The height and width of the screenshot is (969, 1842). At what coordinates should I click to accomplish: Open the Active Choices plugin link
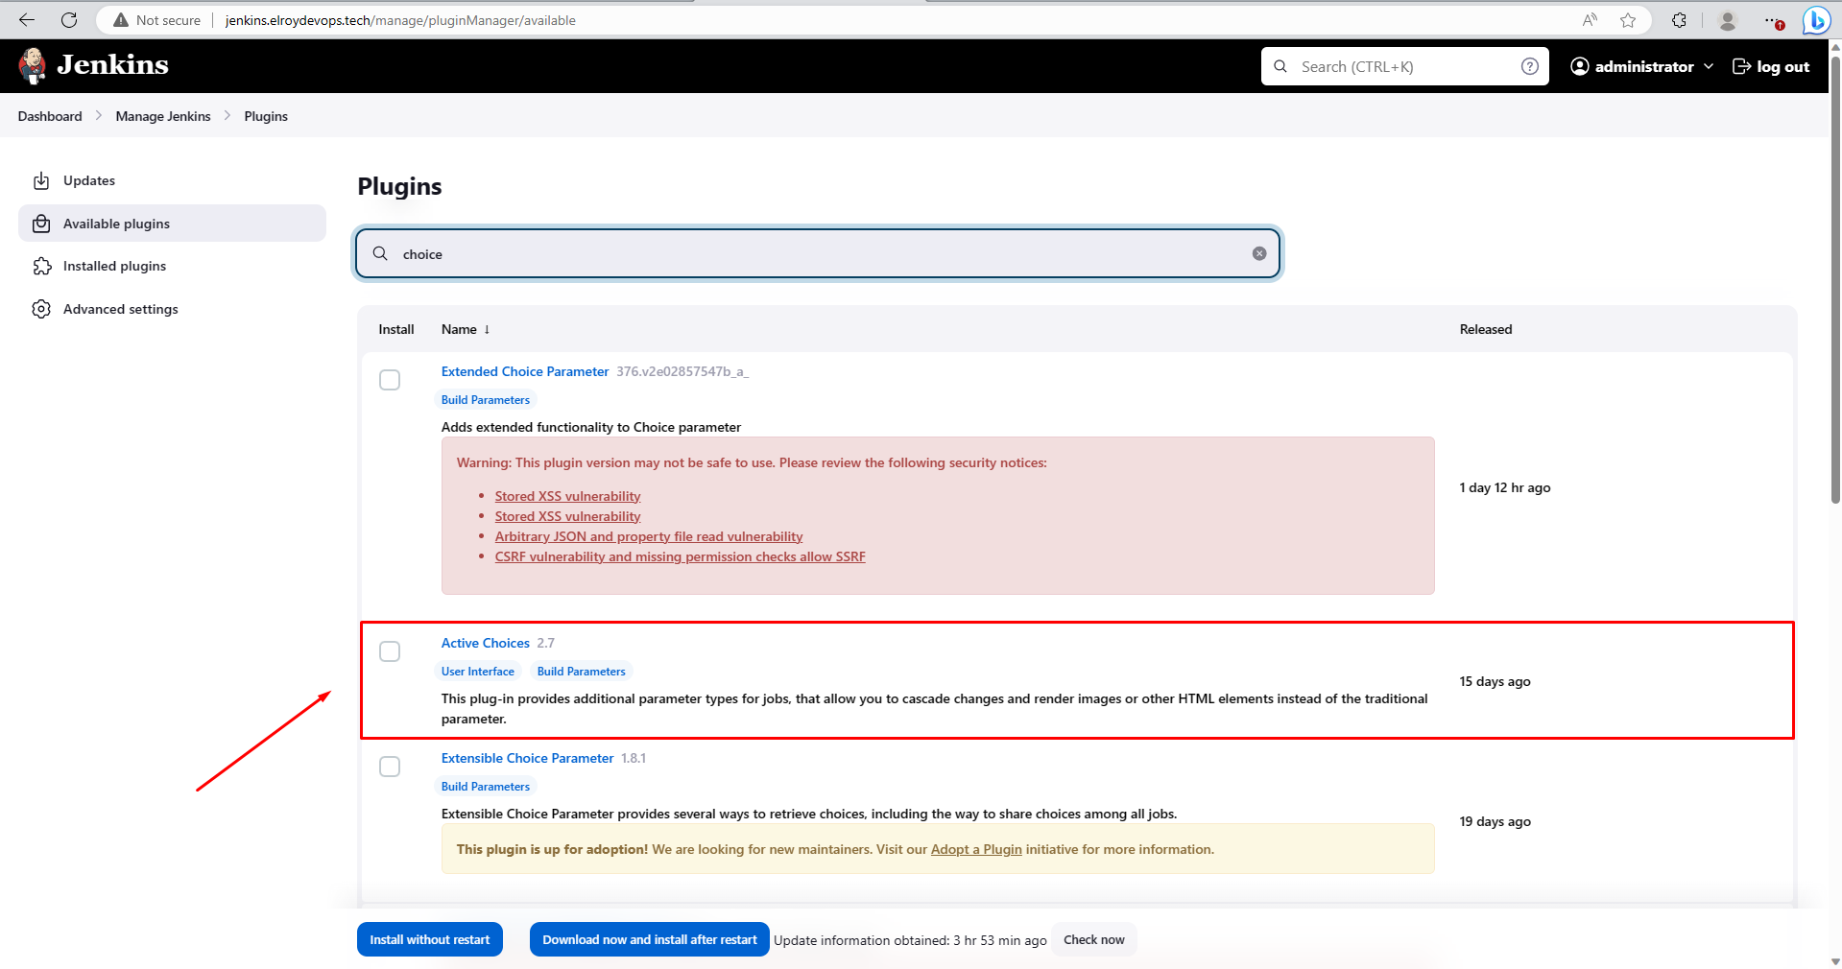(x=486, y=643)
